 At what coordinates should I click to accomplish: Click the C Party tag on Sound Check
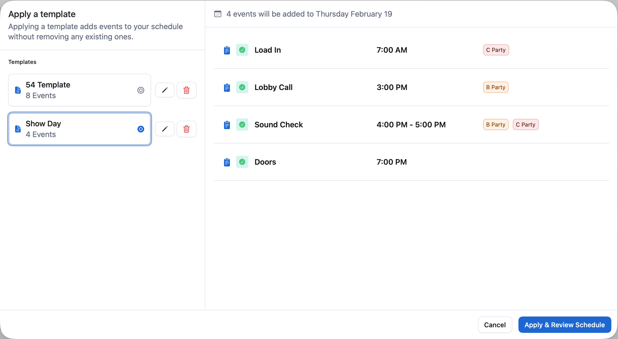click(525, 125)
